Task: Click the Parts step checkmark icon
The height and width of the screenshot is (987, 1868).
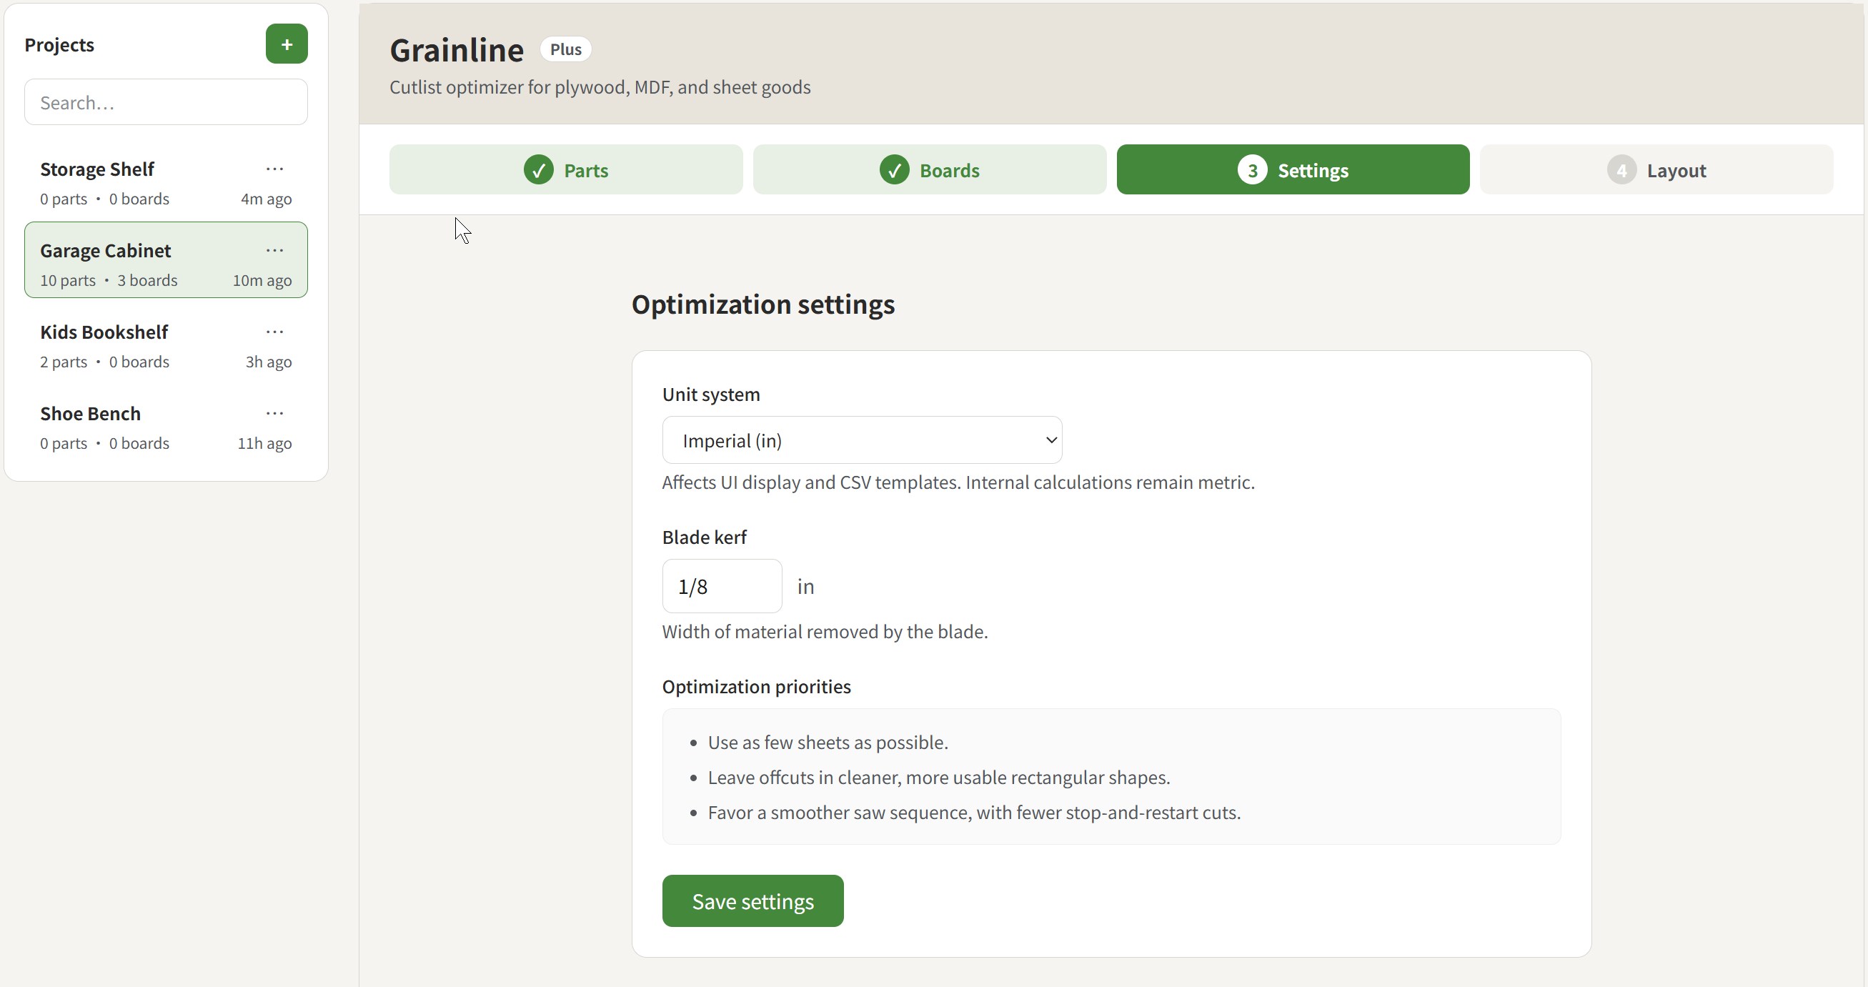Action: [538, 170]
